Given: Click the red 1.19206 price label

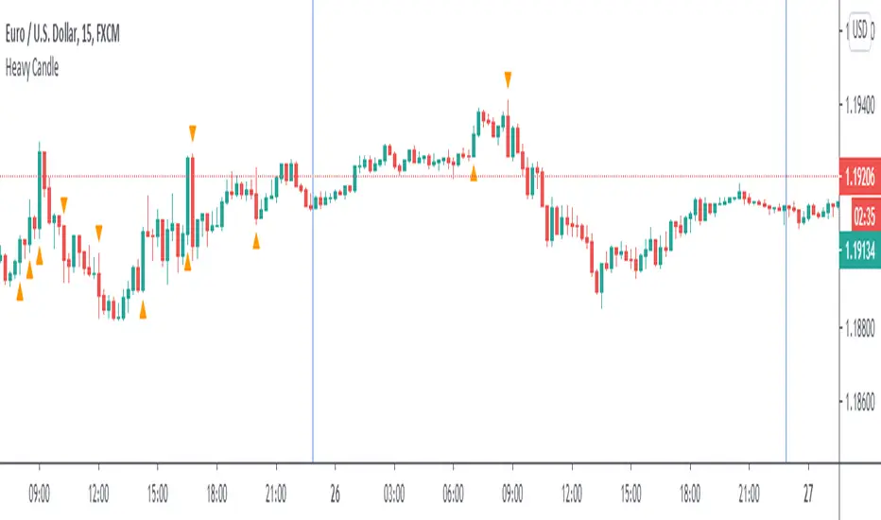Looking at the screenshot, I should (x=859, y=176).
